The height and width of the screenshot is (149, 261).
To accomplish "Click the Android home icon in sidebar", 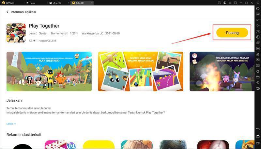I will point(258,136).
